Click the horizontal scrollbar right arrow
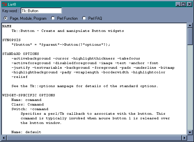Image resolution: width=194 pixels, height=142 pixels. (x=184, y=138)
